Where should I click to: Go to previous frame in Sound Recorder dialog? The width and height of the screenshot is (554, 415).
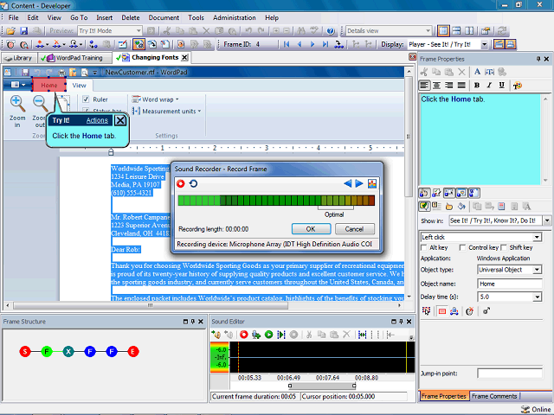[348, 183]
